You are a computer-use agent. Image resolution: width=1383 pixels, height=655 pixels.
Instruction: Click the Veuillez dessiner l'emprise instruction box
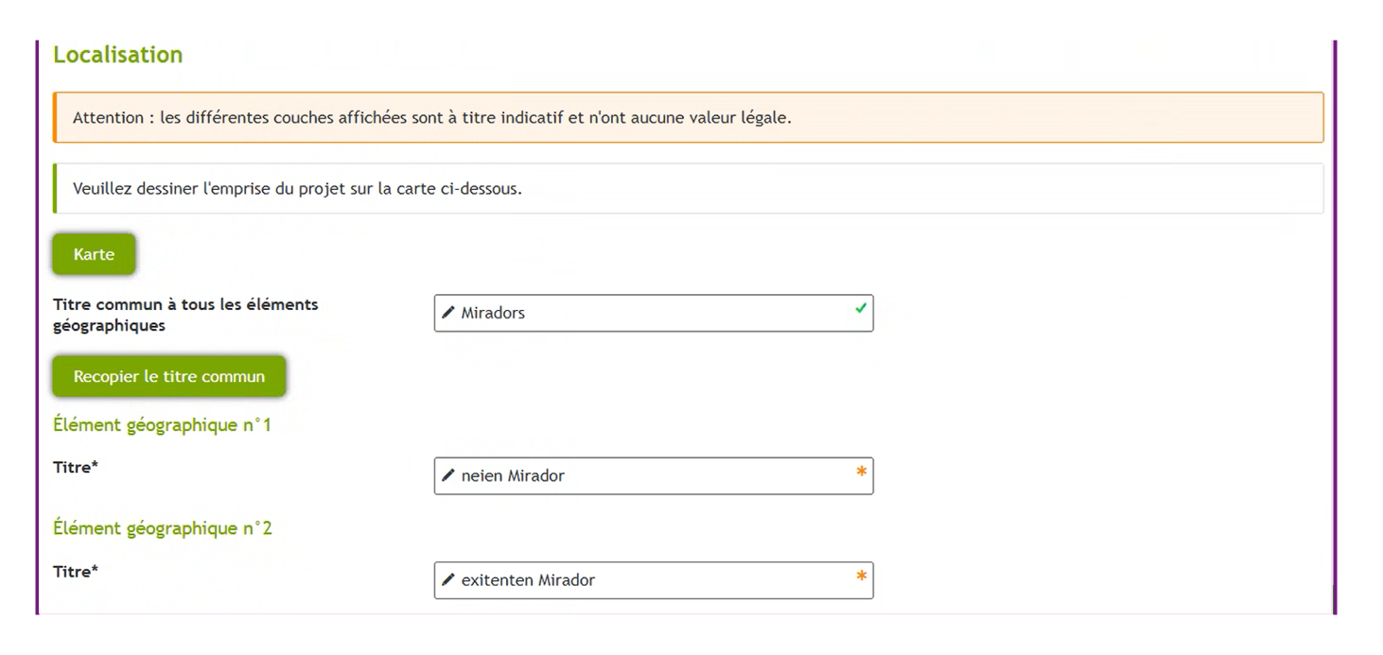689,188
